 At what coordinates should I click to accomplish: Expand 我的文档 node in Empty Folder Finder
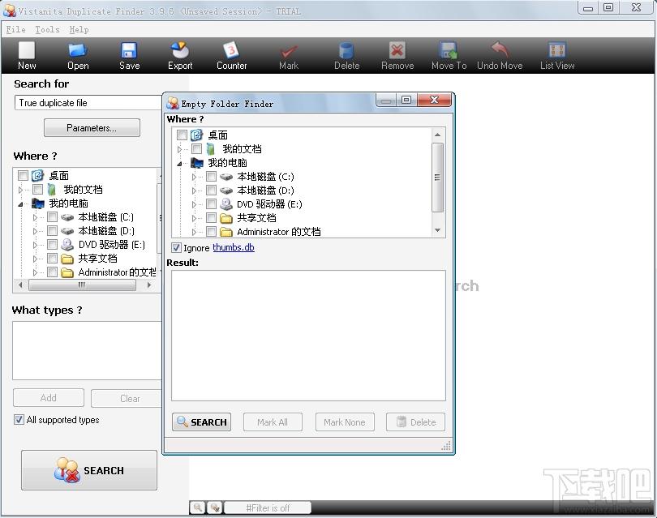click(x=179, y=149)
